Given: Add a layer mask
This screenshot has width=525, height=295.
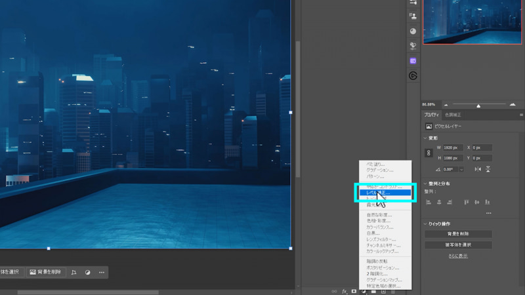Looking at the screenshot, I should 354,292.
